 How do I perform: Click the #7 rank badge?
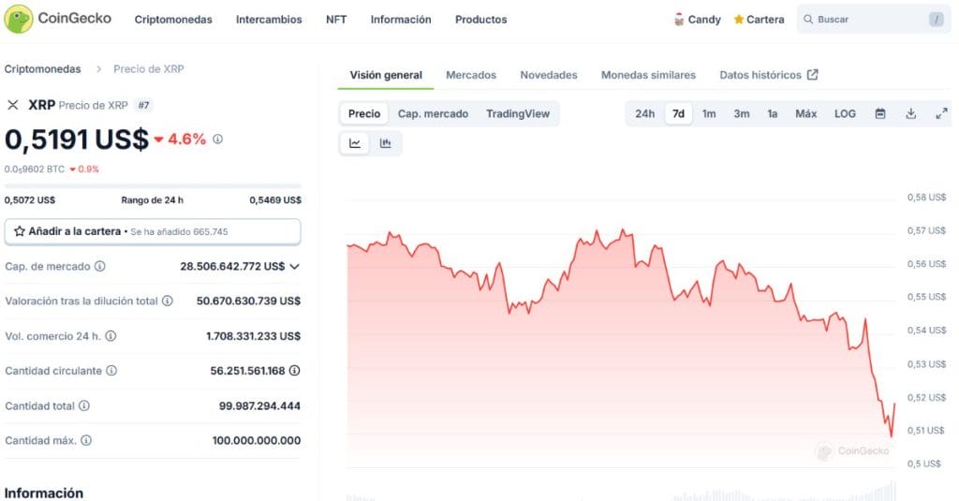143,105
